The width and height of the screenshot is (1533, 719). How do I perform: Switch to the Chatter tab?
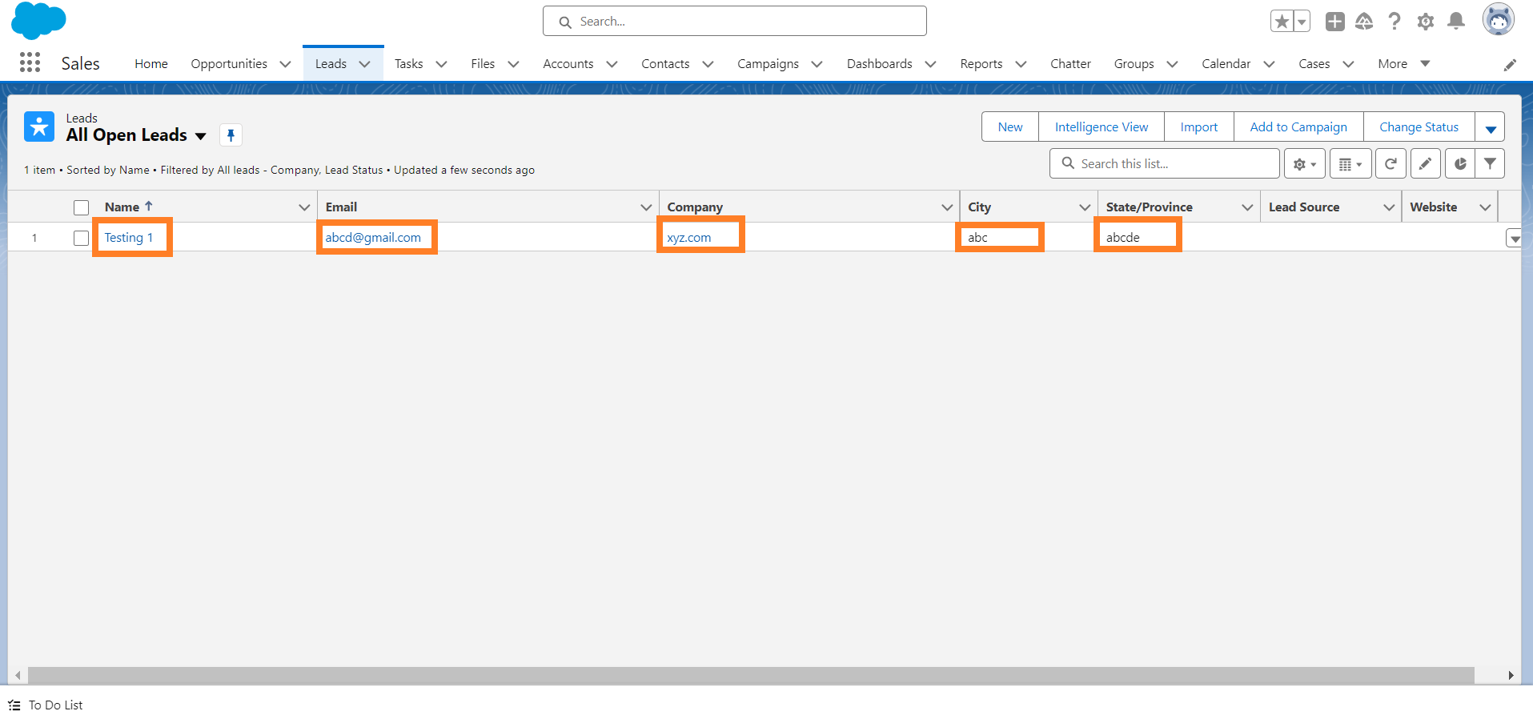click(x=1069, y=64)
